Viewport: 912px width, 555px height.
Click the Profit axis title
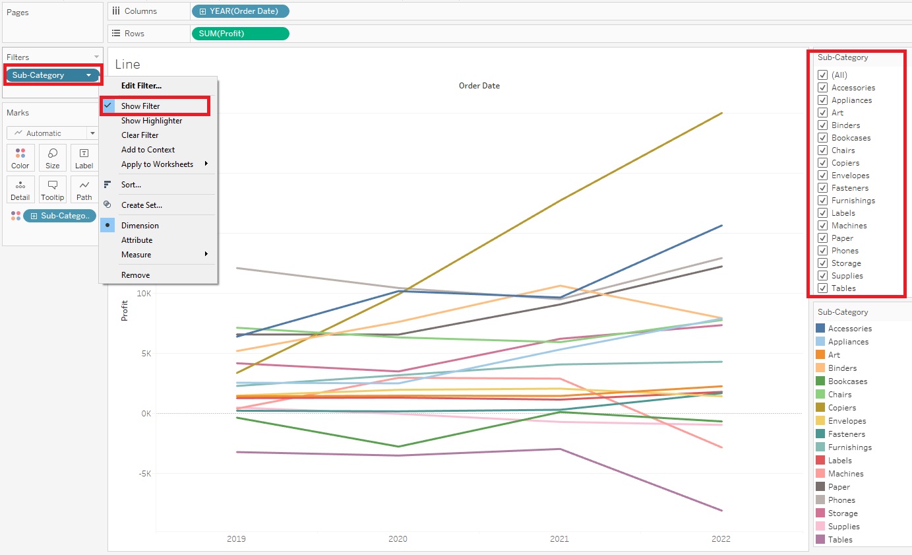(x=124, y=310)
